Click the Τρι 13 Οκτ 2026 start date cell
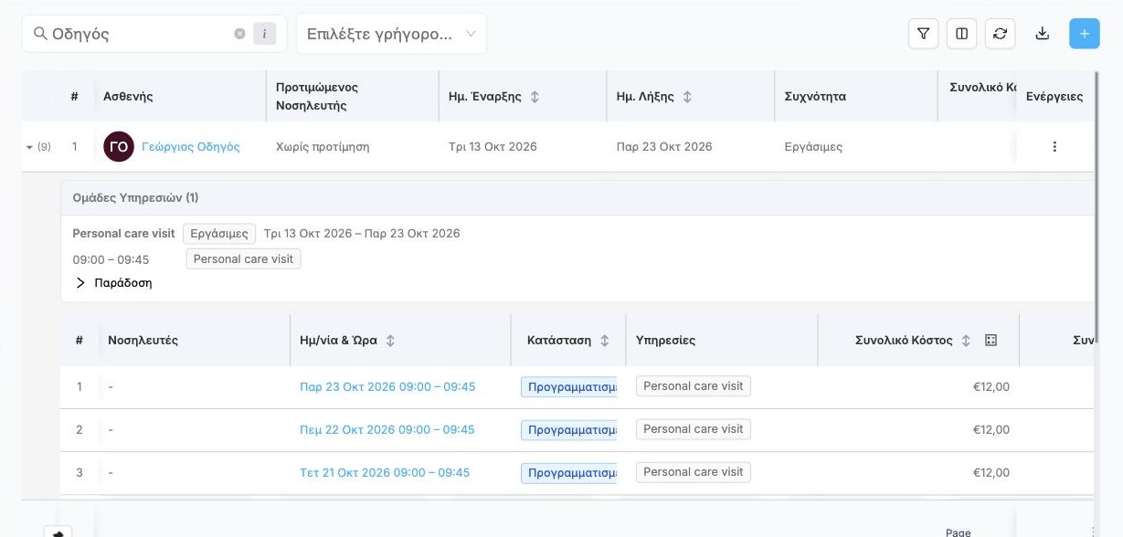Screen dimensions: 1123x537 [493, 146]
